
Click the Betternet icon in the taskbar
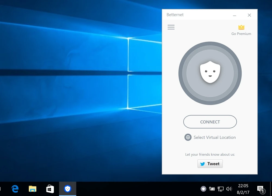click(67, 189)
